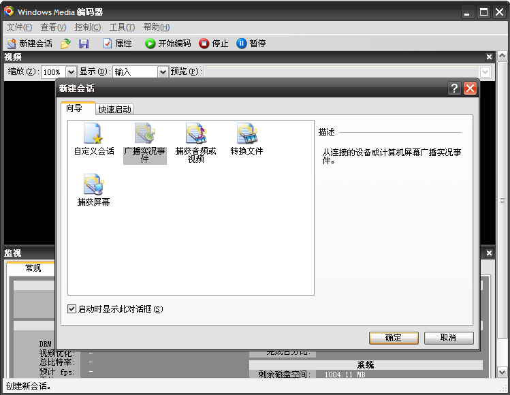
Task: Click the save floppy disk toolbar icon
Action: pos(84,44)
